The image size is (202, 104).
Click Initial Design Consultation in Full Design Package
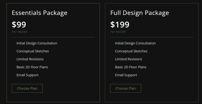[x=135, y=43]
